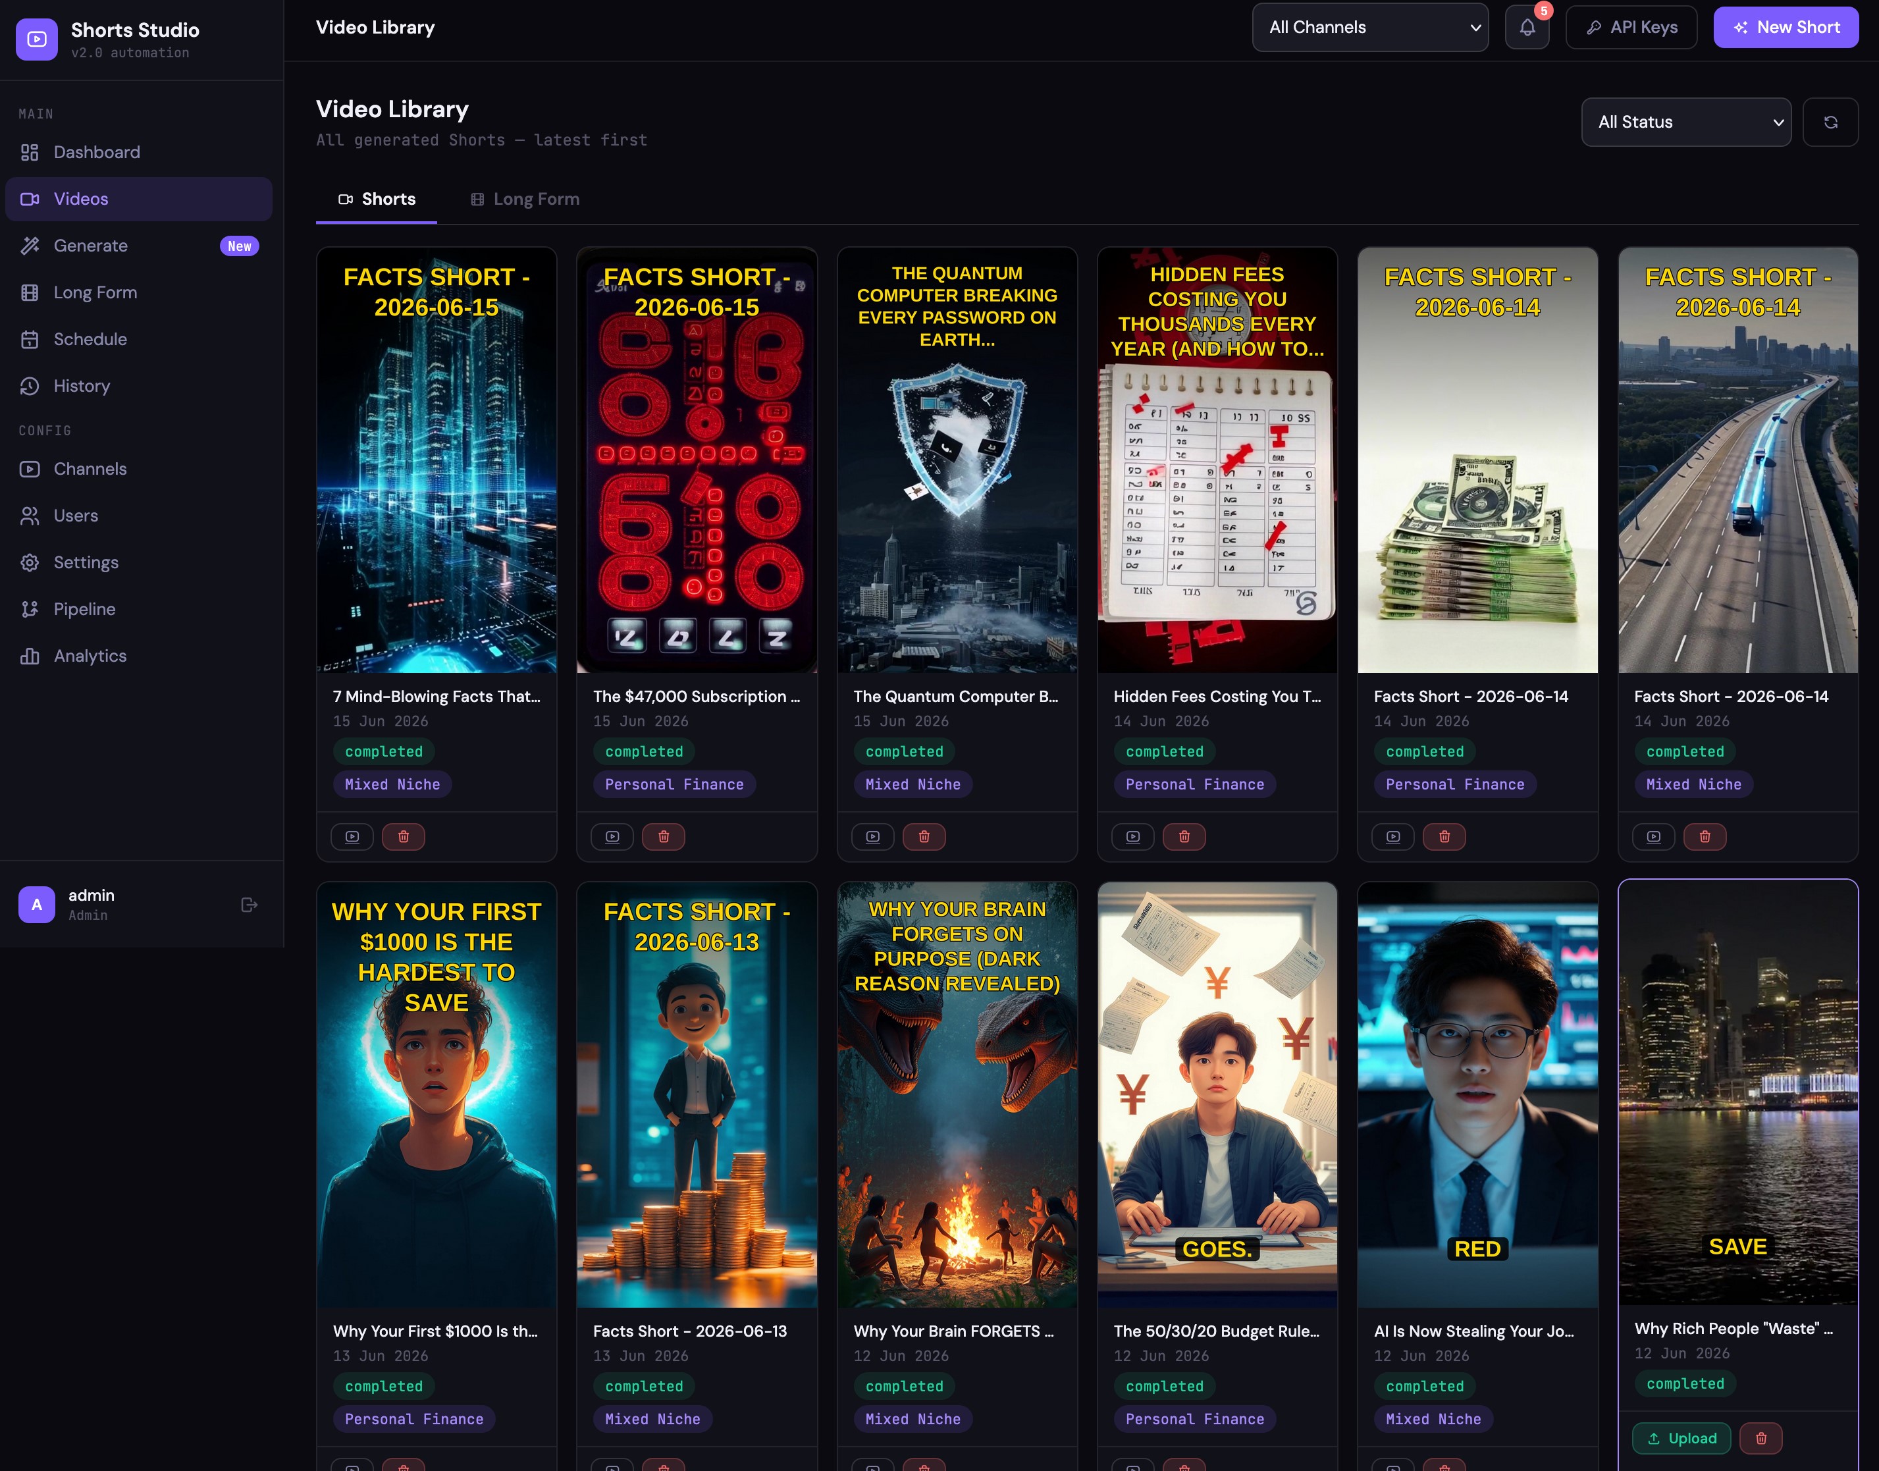1879x1471 pixels.
Task: Open the money stack Facts Short thumbnail
Action: (1477, 460)
